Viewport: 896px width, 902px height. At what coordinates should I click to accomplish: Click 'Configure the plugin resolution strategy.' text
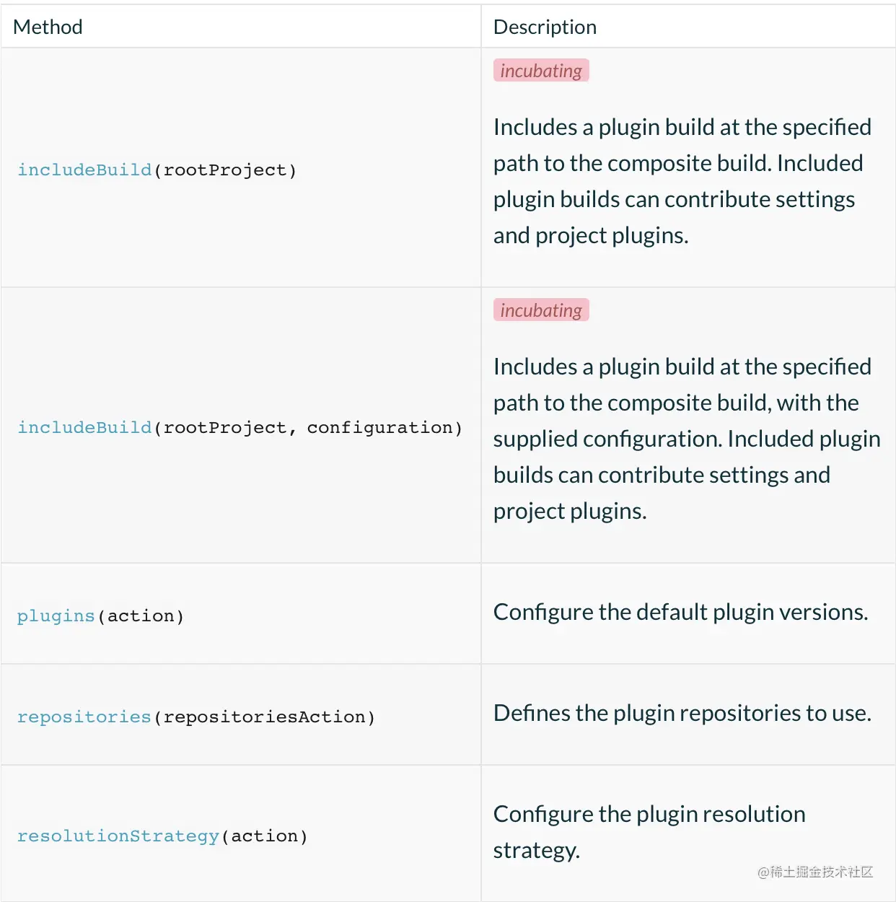tap(649, 831)
